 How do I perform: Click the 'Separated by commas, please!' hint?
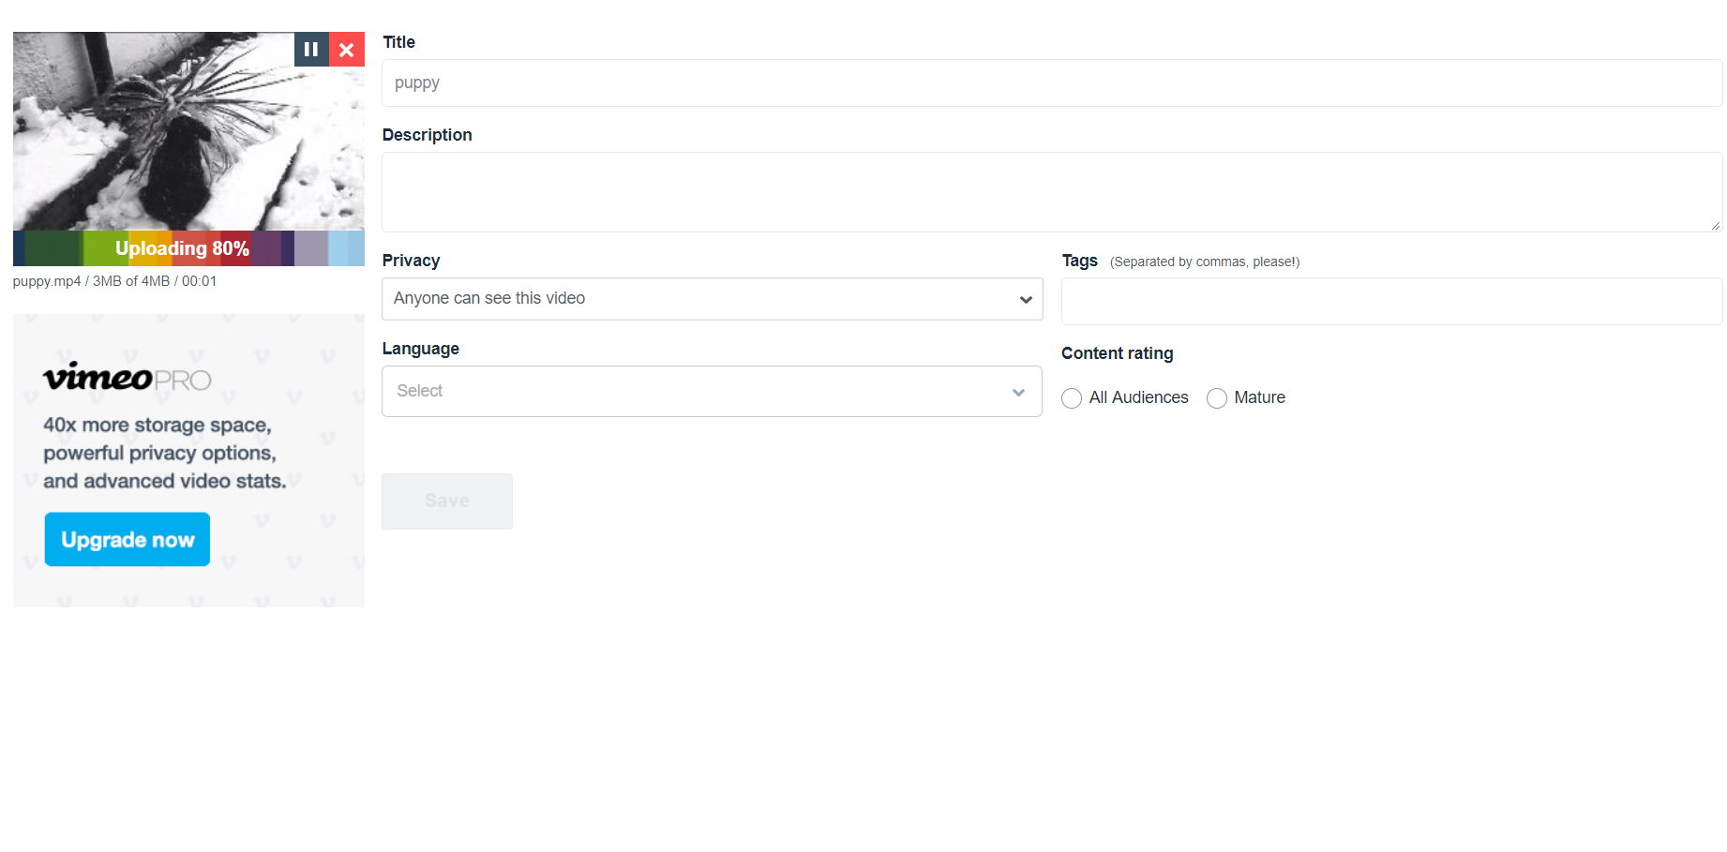pyautogui.click(x=1205, y=262)
